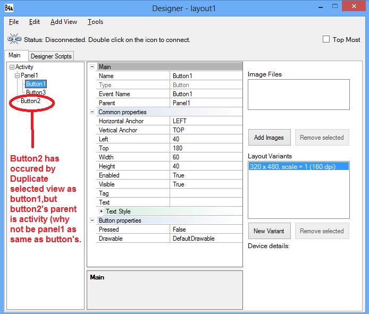The height and width of the screenshot is (314, 369).
Task: Click the Type property label
Action: [105, 85]
